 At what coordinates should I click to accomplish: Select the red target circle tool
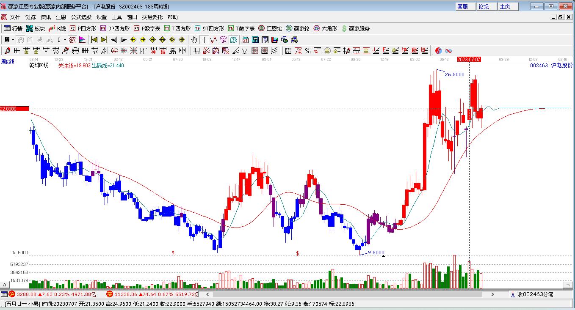coord(114,51)
